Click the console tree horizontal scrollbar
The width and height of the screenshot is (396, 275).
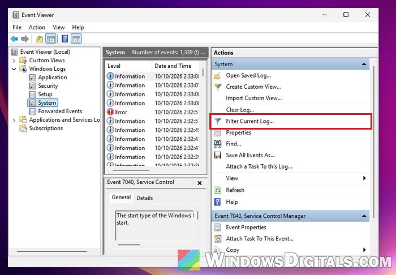(x=52, y=251)
